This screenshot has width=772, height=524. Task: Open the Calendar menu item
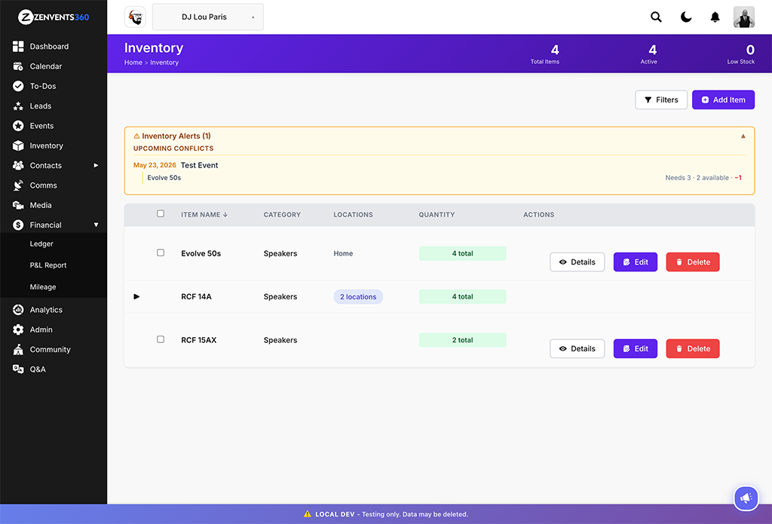(46, 66)
